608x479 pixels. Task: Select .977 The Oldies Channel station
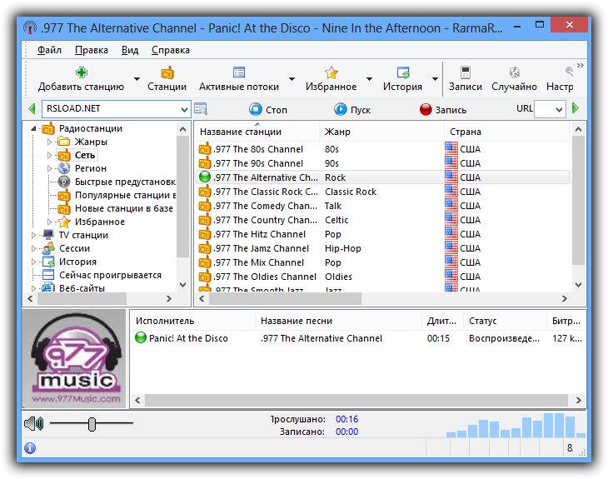[x=382, y=277]
